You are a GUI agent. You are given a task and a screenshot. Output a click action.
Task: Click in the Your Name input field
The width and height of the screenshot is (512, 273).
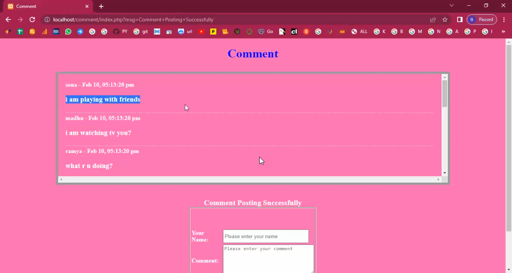click(x=266, y=236)
